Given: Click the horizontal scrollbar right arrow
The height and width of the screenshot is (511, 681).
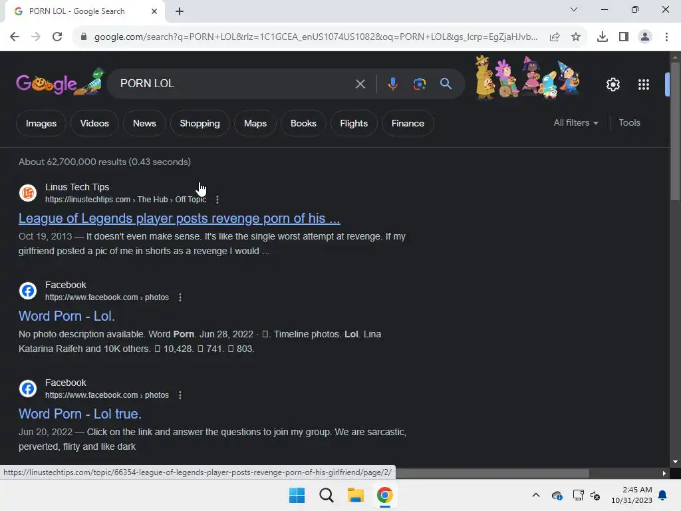Looking at the screenshot, I should pyautogui.click(x=664, y=473).
